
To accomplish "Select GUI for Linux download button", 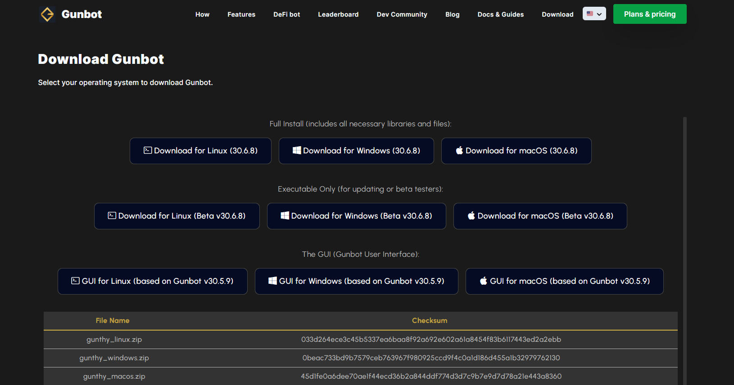I will tap(152, 281).
